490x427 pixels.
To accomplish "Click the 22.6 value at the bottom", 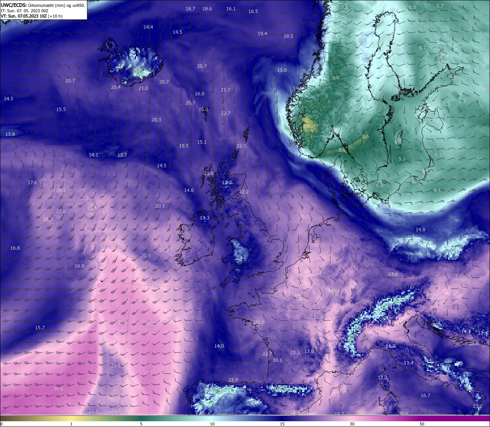I will 93,411.
